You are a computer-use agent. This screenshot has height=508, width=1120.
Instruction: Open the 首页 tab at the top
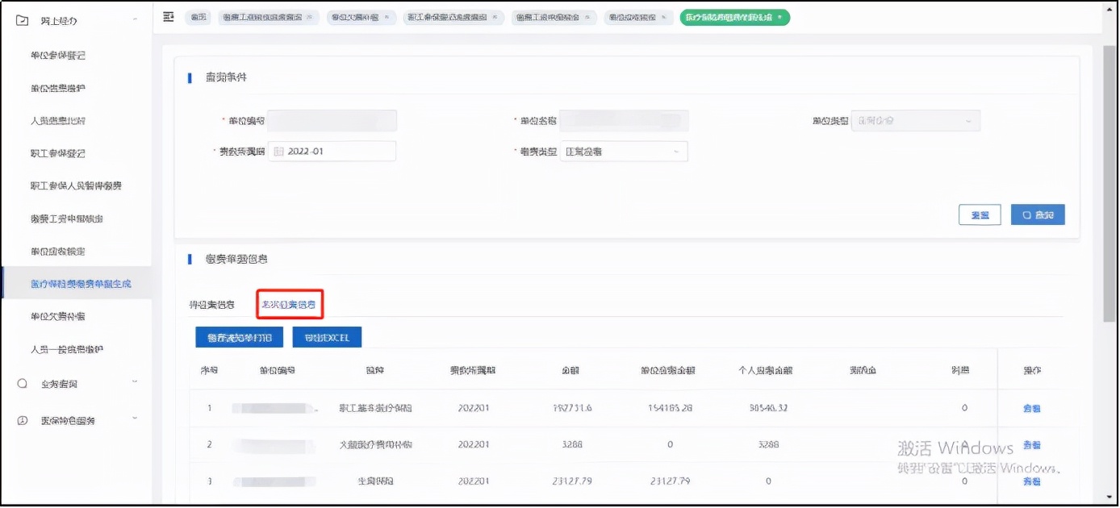tap(198, 16)
